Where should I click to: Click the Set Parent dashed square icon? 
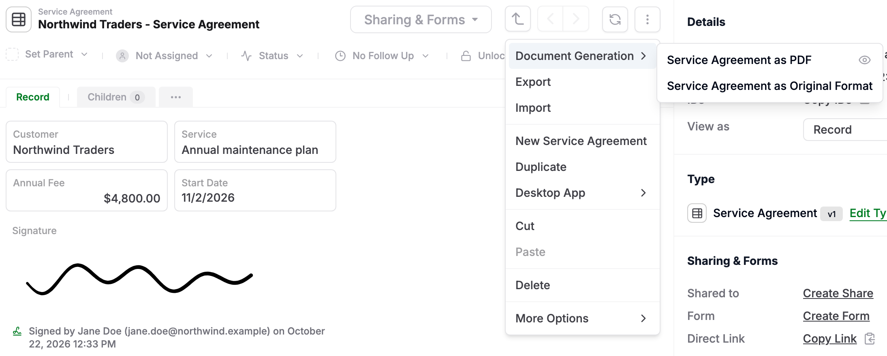[12, 54]
